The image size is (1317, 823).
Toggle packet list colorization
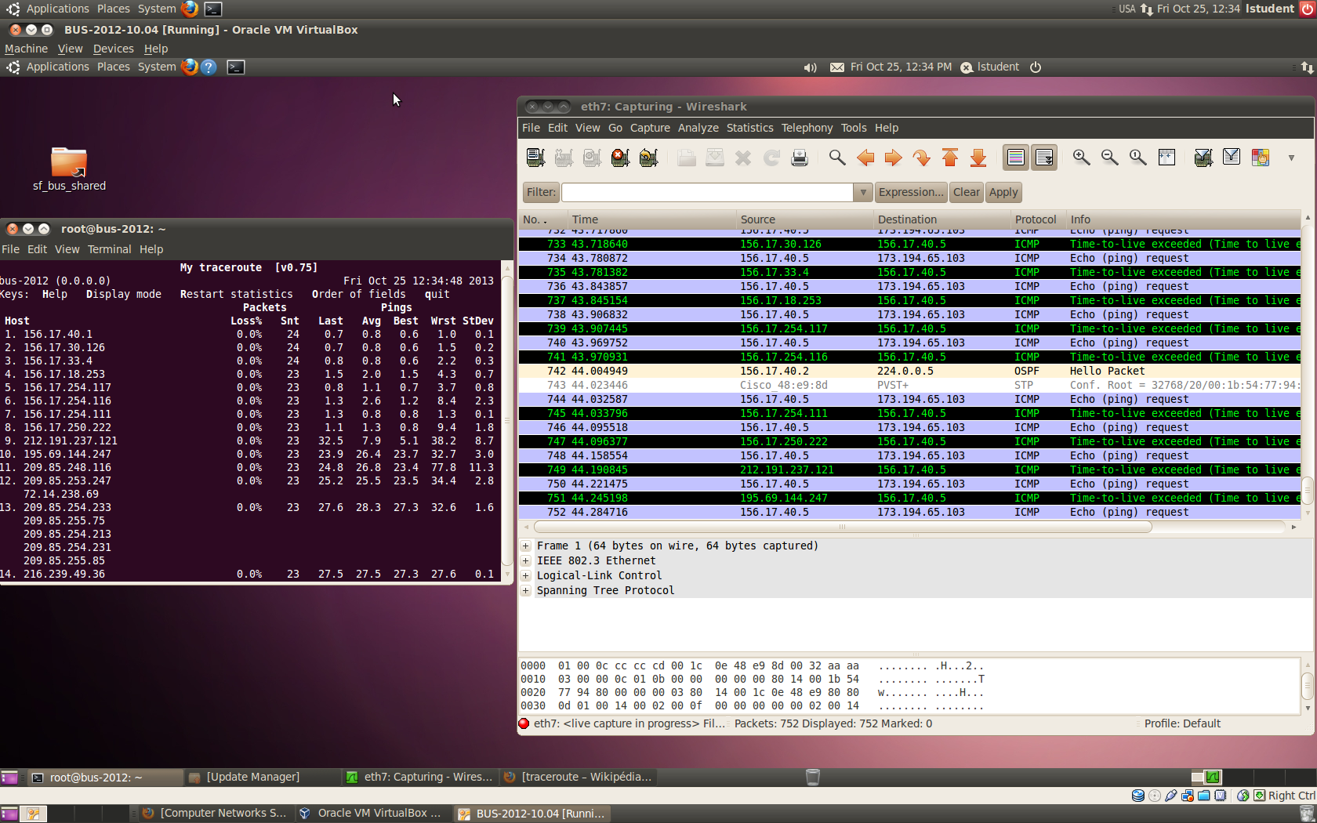pos(1015,158)
